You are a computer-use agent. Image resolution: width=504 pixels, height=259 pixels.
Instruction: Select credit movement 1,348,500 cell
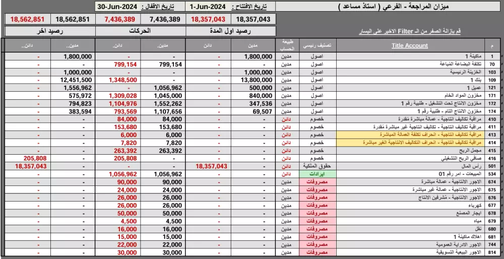point(117,80)
